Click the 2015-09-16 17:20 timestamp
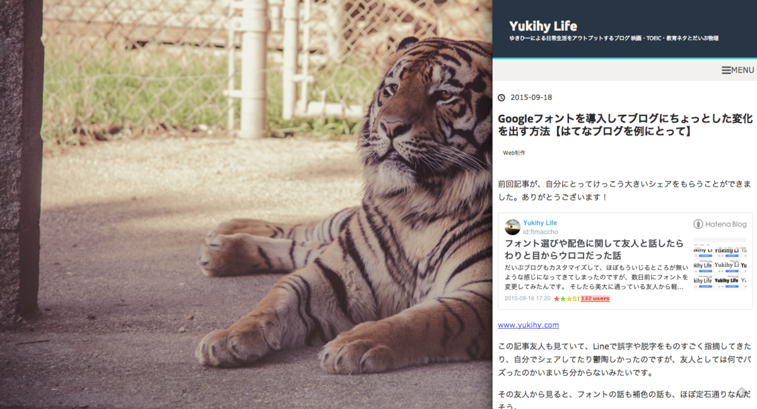Screen dimensions: 757x409 click(x=527, y=299)
